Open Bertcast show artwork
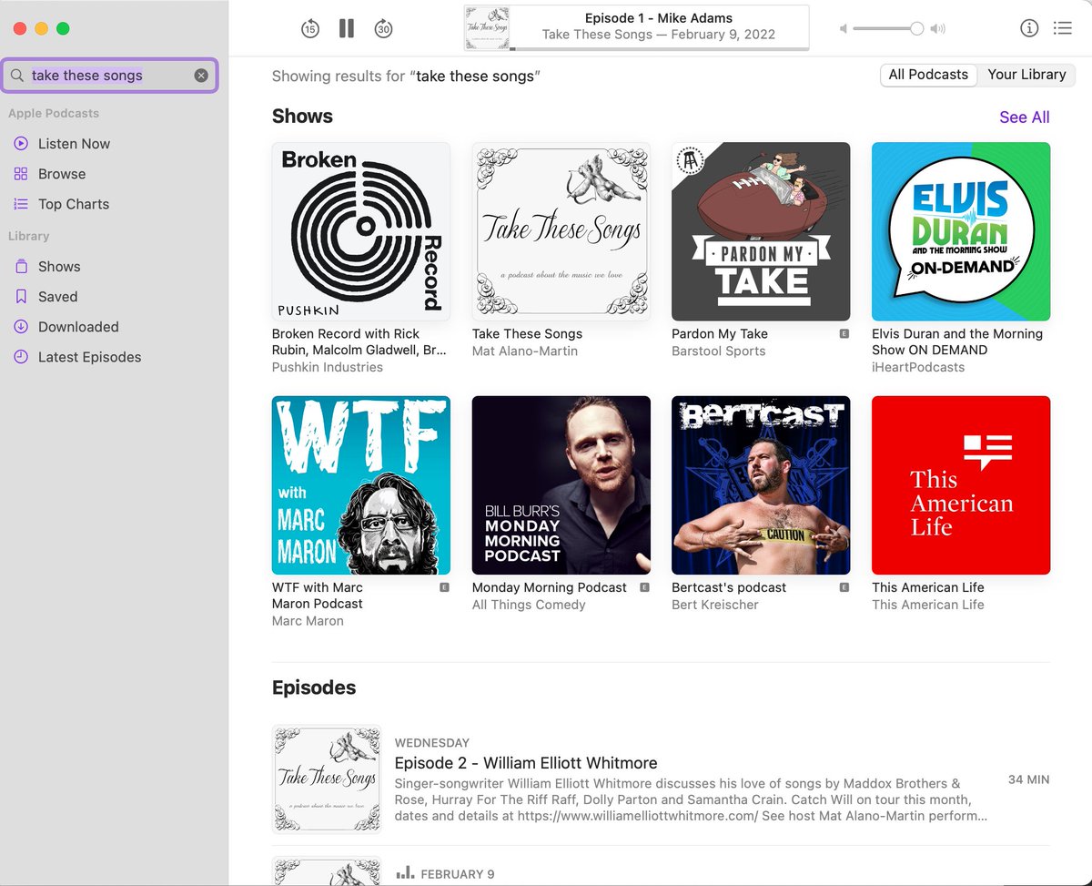1092x886 pixels. coord(761,485)
